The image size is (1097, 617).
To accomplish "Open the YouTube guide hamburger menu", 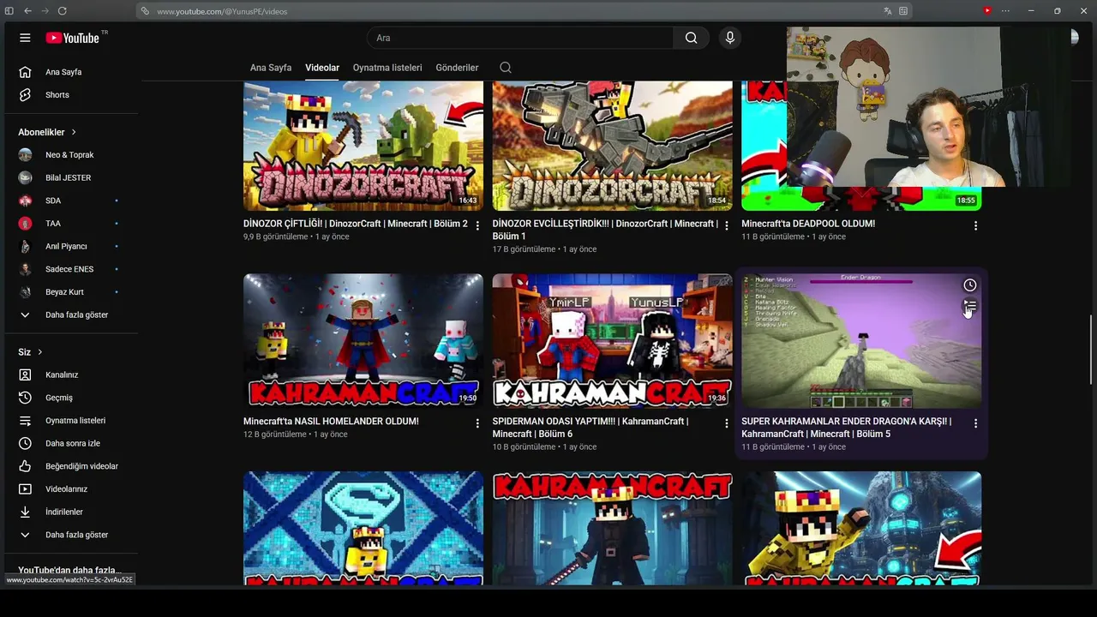I will pyautogui.click(x=25, y=38).
